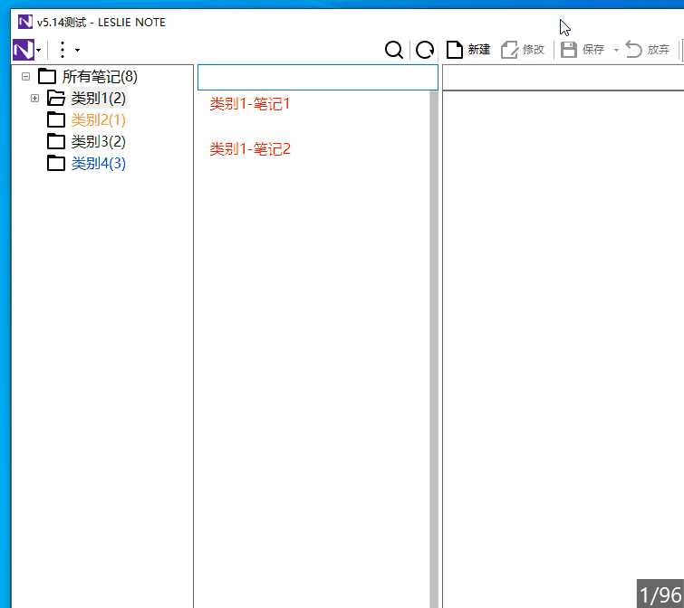The width and height of the screenshot is (684, 608).
Task: Click the 保存 save button
Action: pos(583,50)
